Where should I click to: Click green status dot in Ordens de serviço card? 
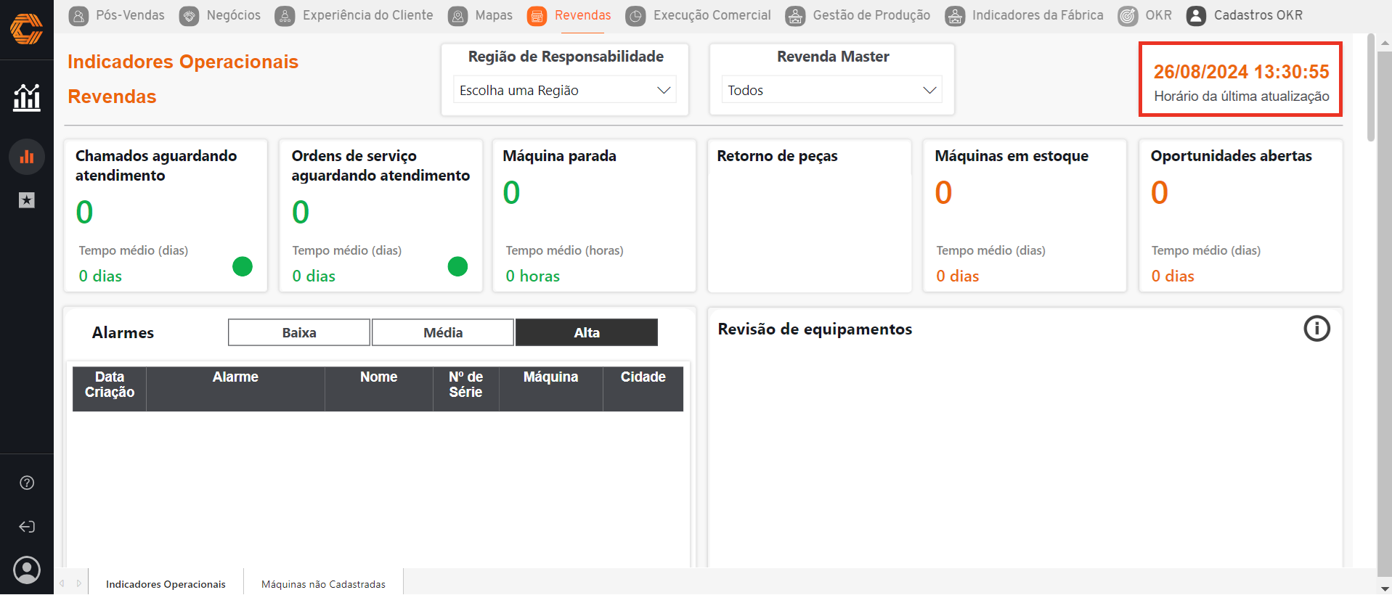(x=457, y=266)
